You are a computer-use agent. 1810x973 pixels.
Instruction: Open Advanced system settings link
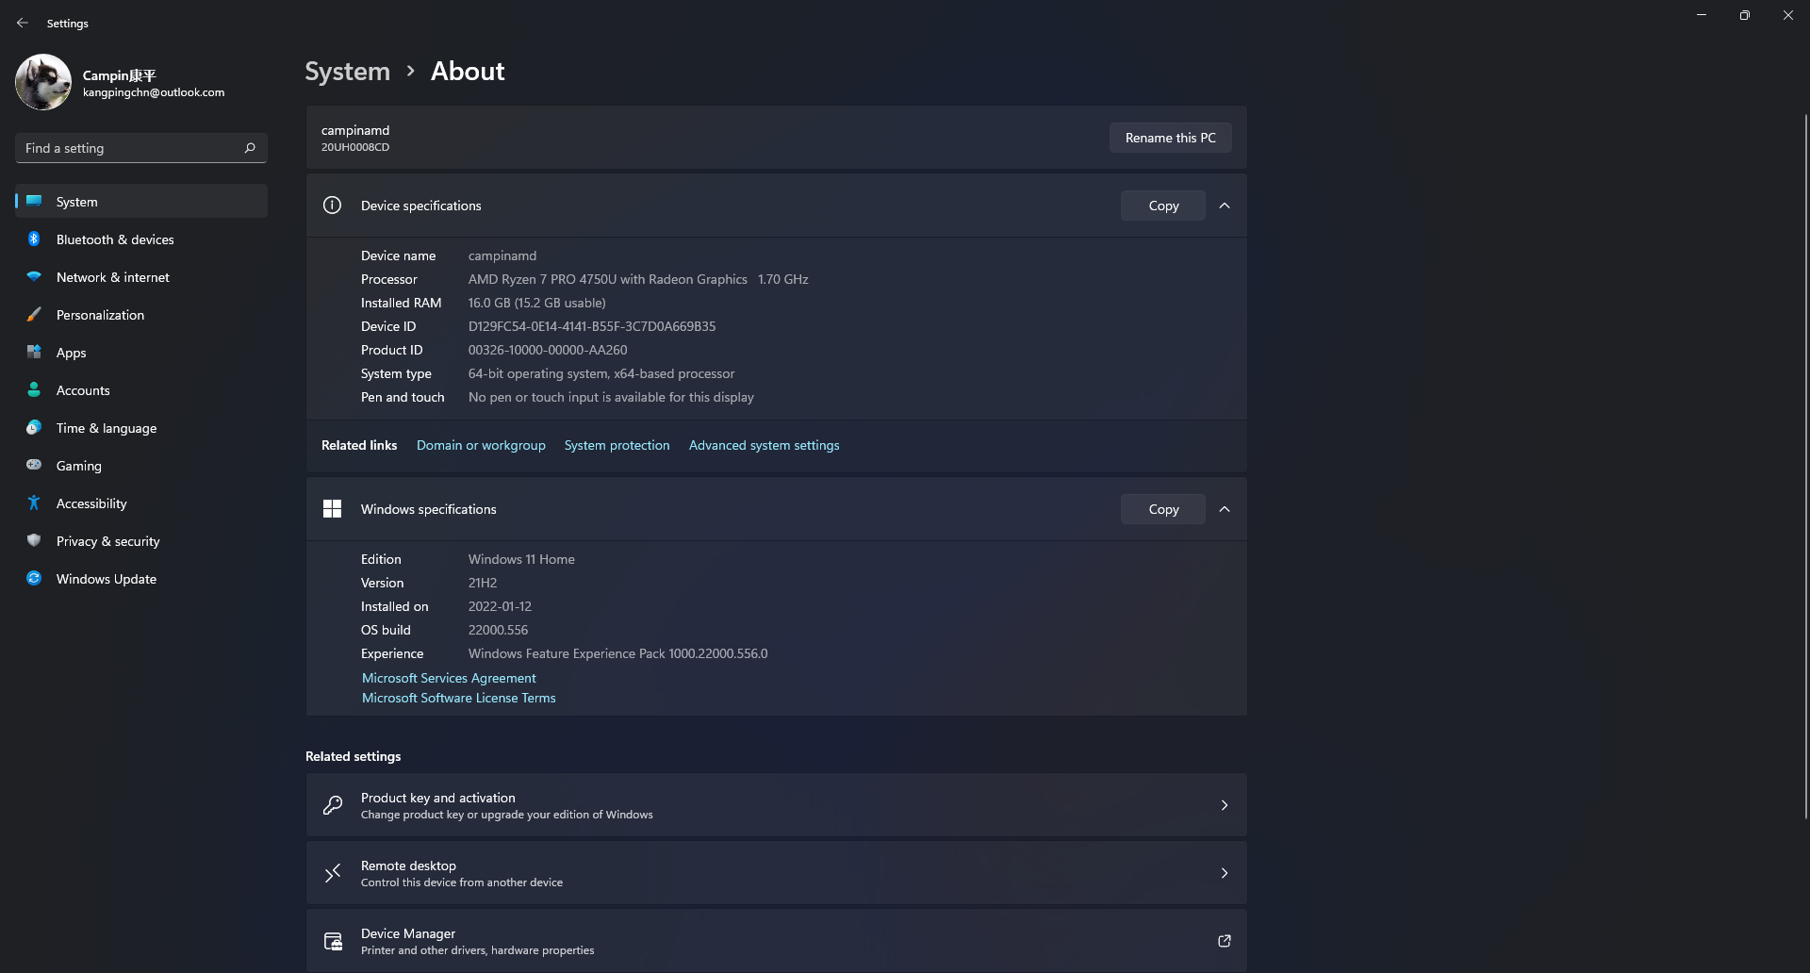[x=764, y=445]
